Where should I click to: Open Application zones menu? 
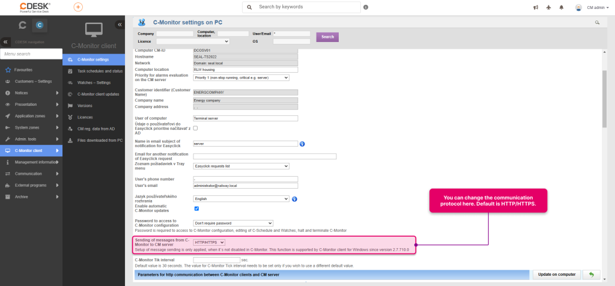[x=31, y=116]
